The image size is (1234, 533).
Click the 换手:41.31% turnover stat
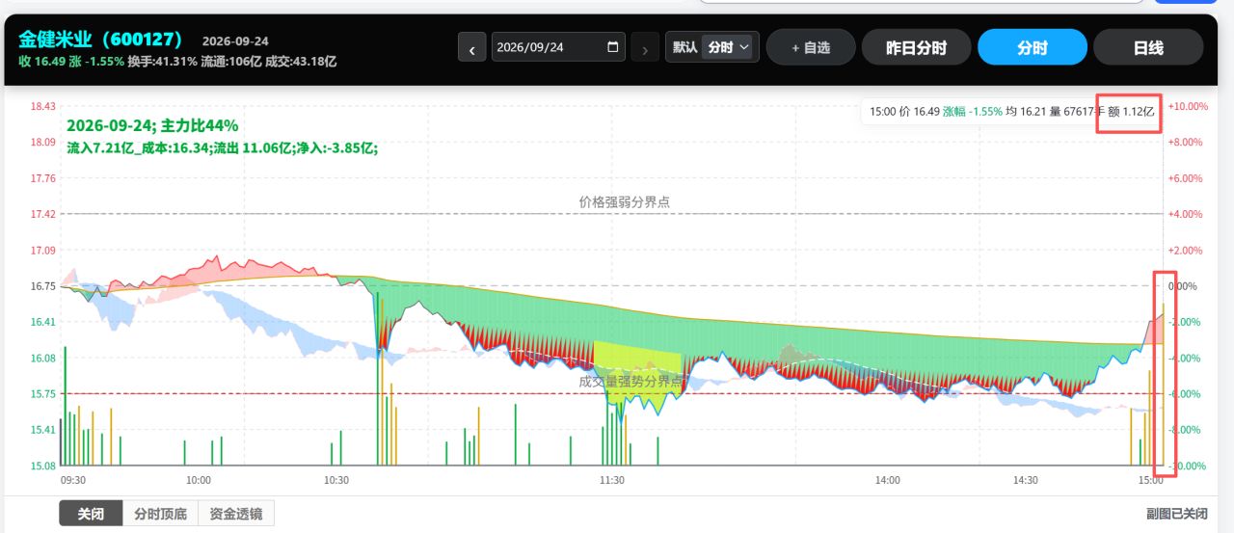pos(162,62)
